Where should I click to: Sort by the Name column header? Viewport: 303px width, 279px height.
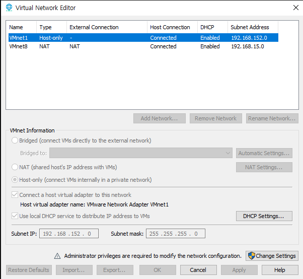click(x=23, y=27)
